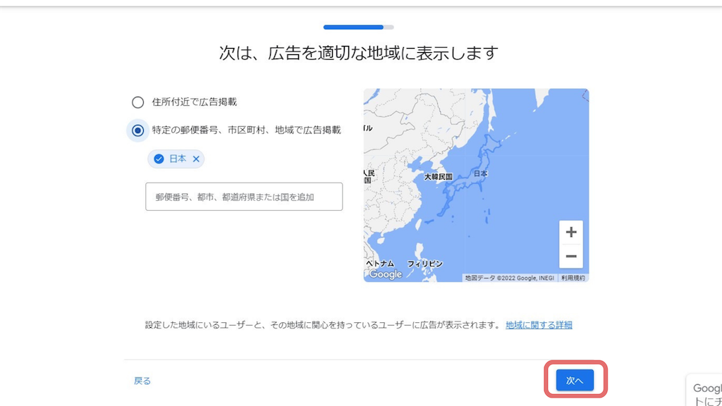The height and width of the screenshot is (406, 722).
Task: Remove the 日本 location chip with X
Action: (x=196, y=159)
